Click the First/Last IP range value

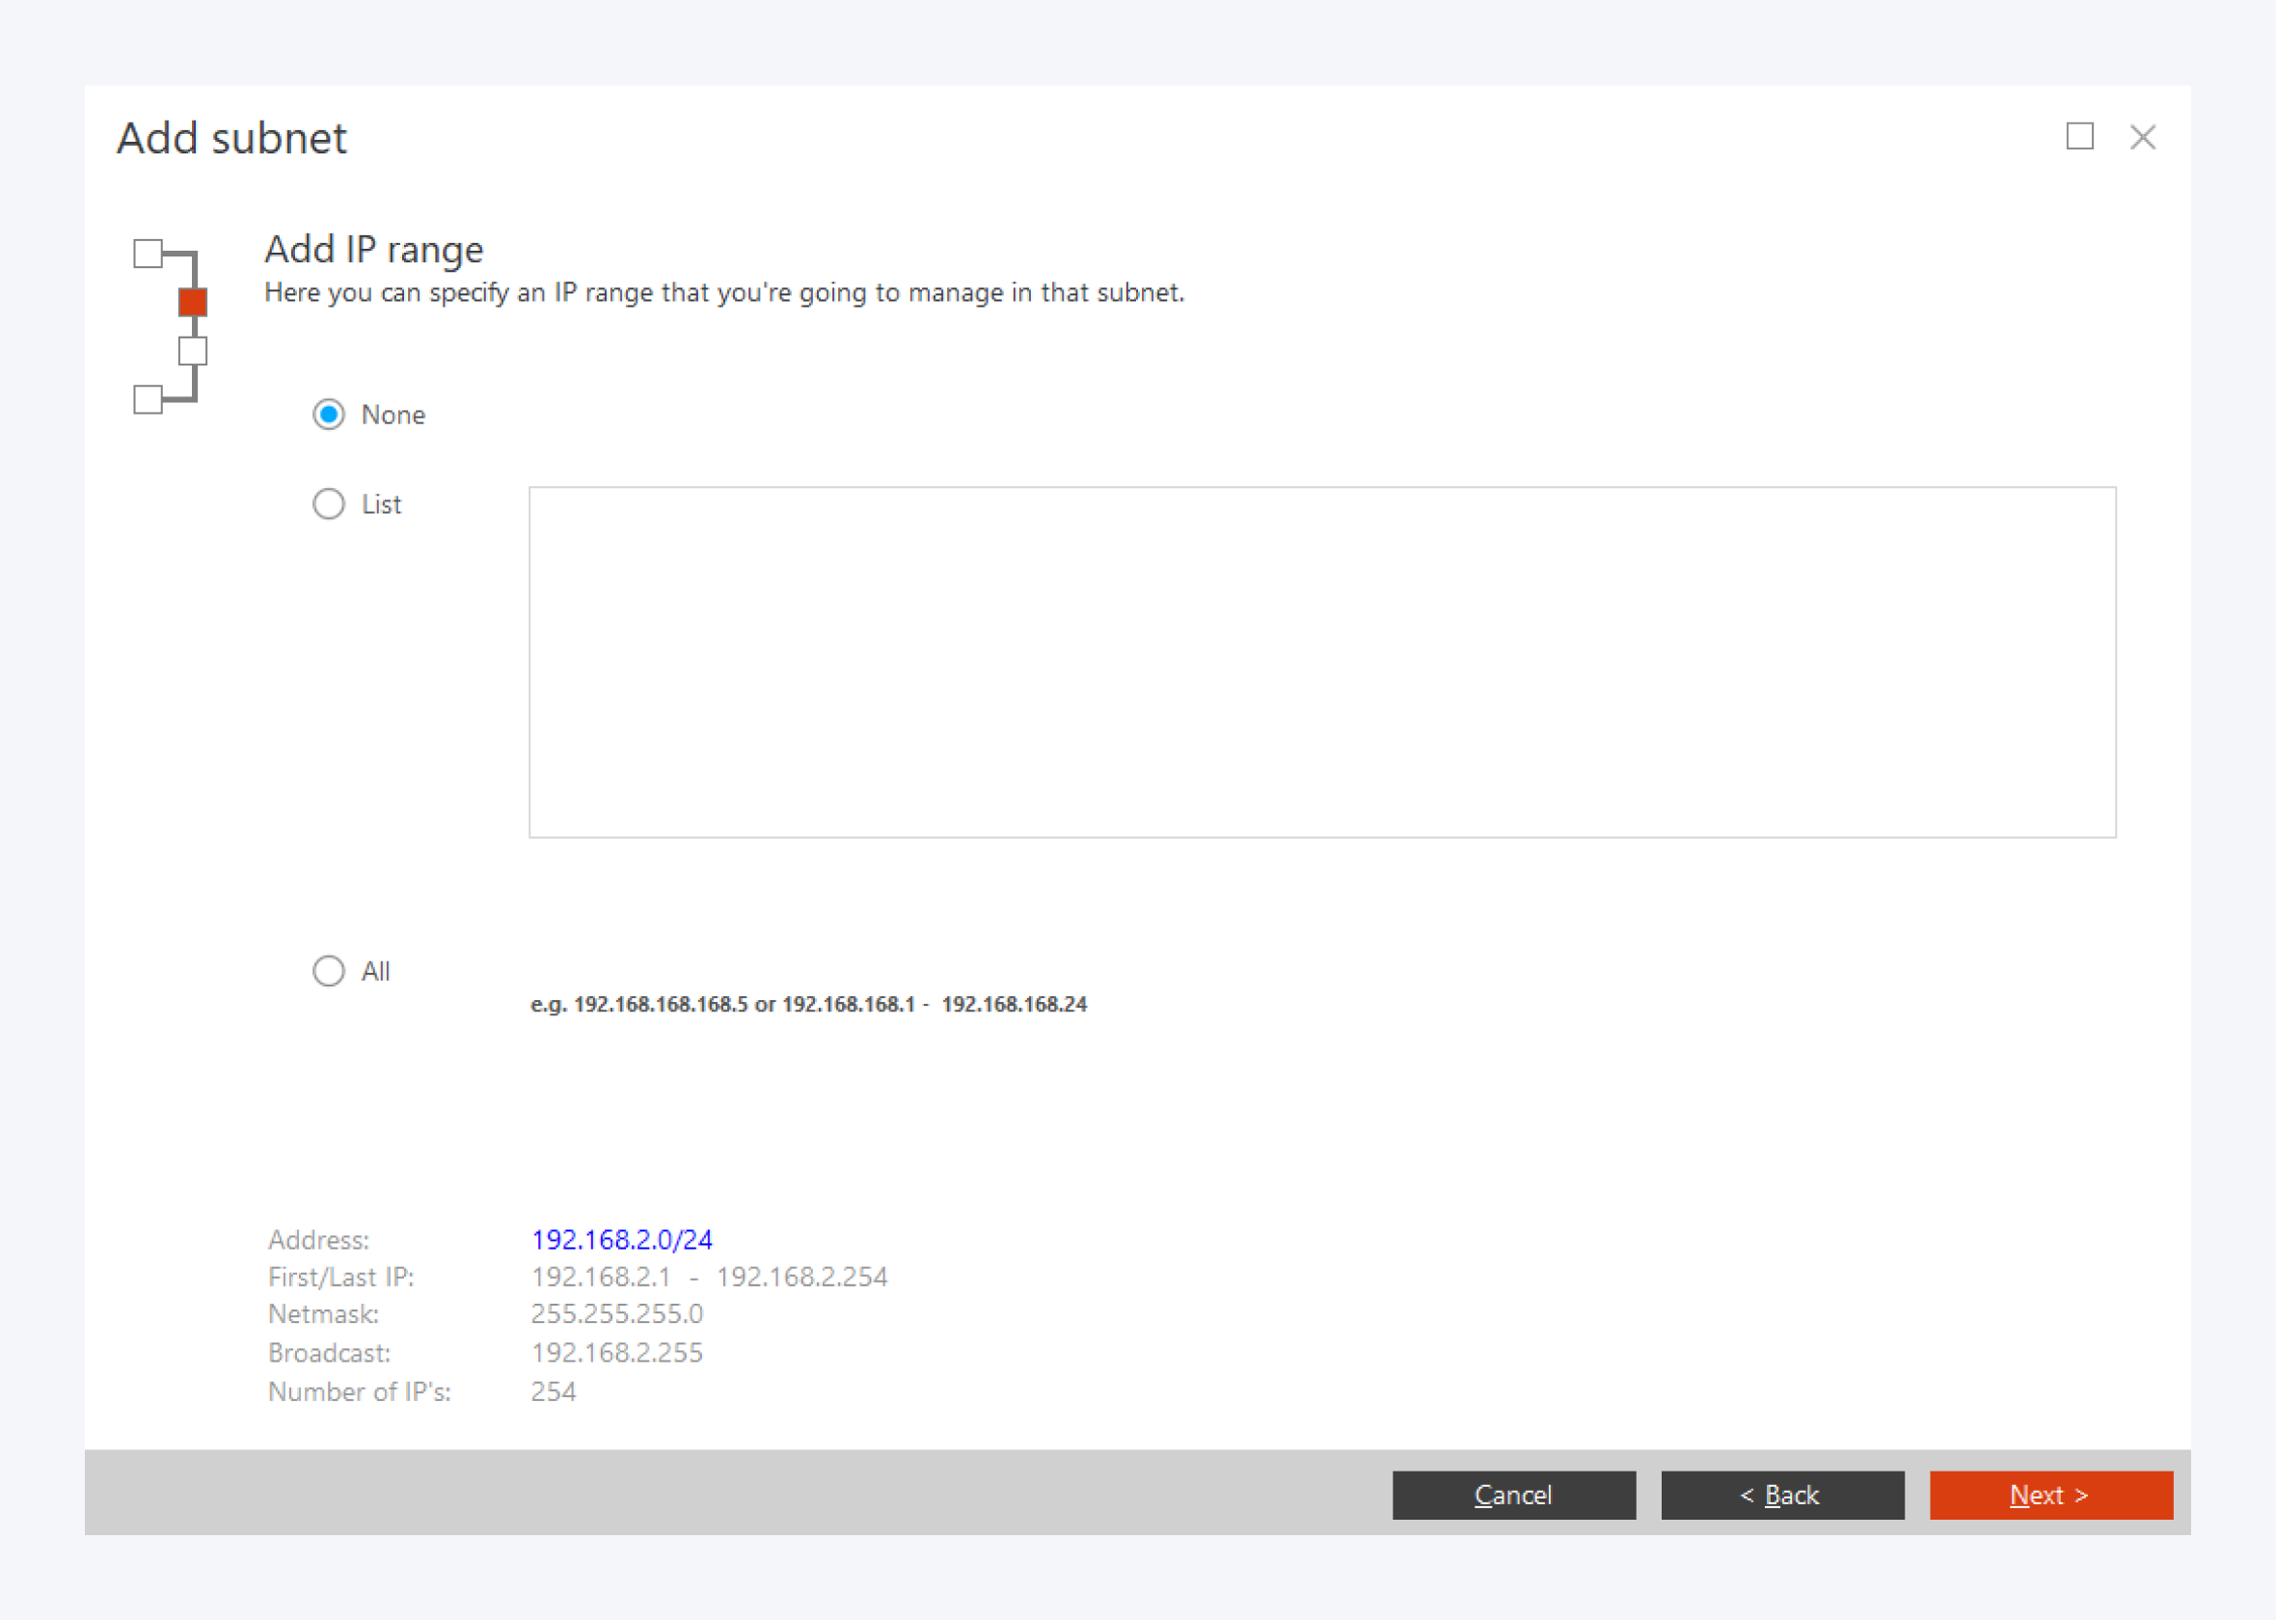point(708,1277)
